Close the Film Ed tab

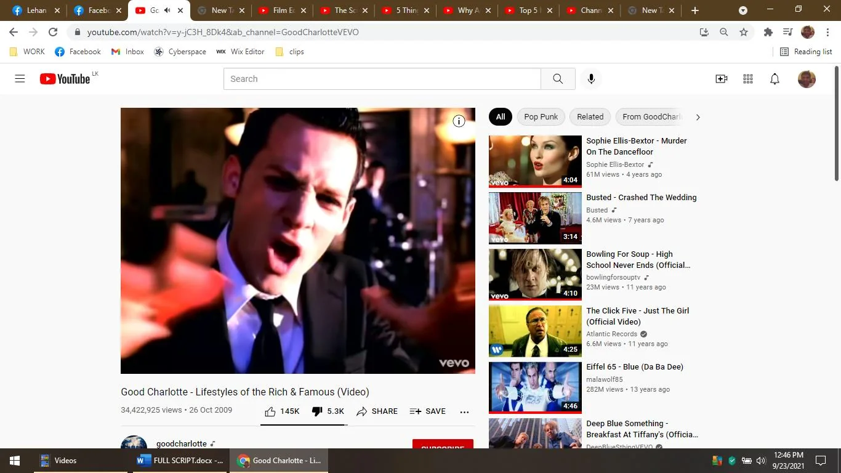304,10
